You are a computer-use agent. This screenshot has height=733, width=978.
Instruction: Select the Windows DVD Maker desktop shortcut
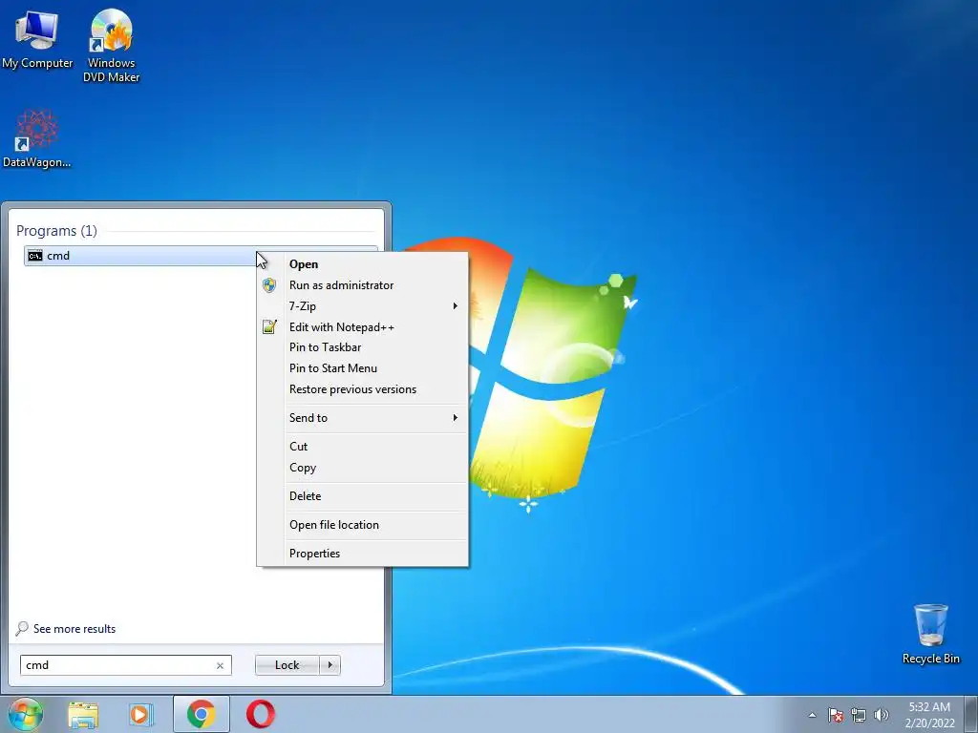coord(111,46)
